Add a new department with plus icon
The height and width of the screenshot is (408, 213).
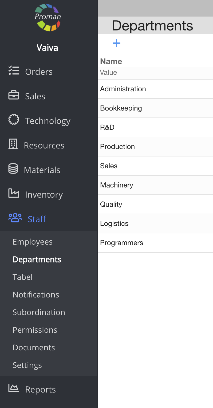(116, 43)
